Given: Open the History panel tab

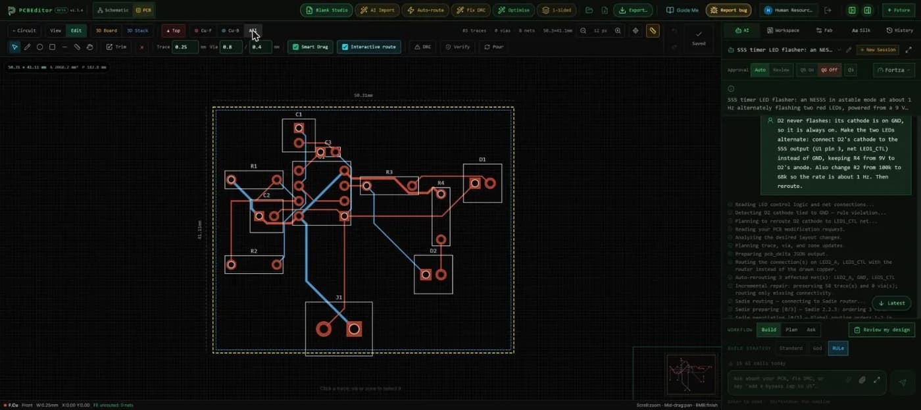Looking at the screenshot, I should [899, 30].
